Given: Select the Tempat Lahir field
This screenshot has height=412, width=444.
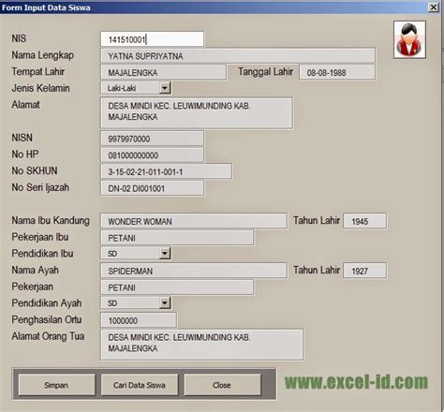Looking at the screenshot, I should tap(163, 72).
